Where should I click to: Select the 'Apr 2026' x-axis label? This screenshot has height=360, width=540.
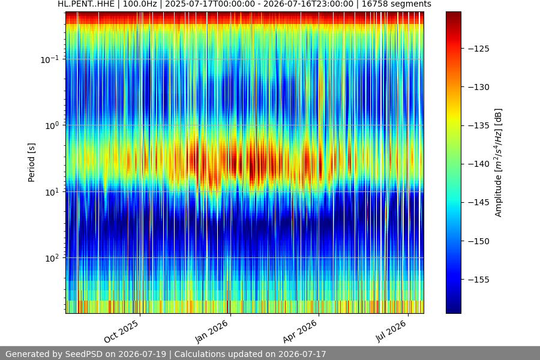click(x=299, y=331)
